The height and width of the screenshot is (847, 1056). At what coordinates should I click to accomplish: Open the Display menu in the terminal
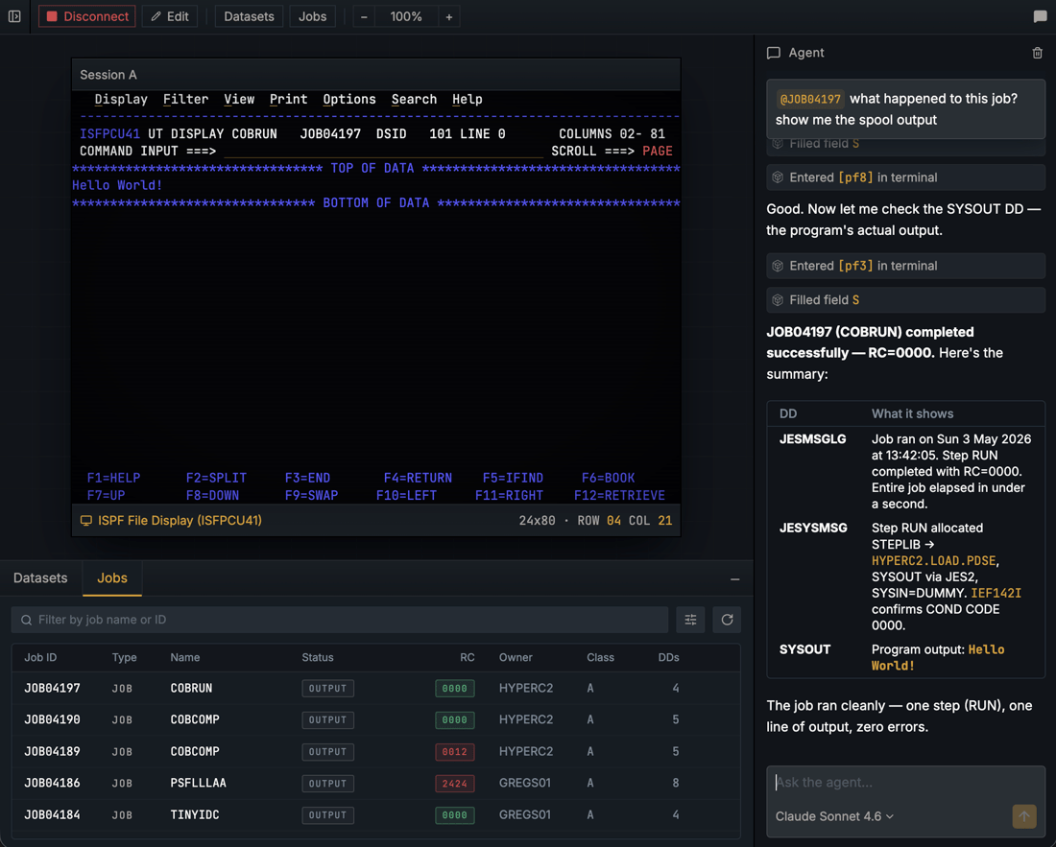click(121, 100)
